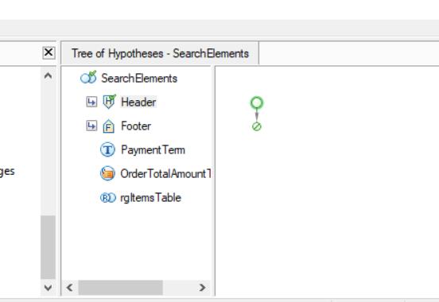Select the green circle start node
Image resolution: width=439 pixels, height=302 pixels.
(x=257, y=103)
